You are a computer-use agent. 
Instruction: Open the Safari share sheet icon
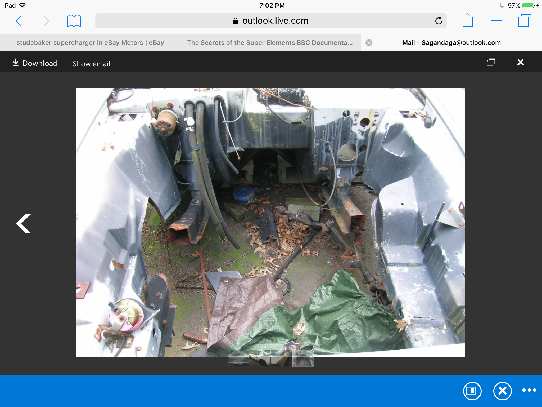(x=468, y=20)
